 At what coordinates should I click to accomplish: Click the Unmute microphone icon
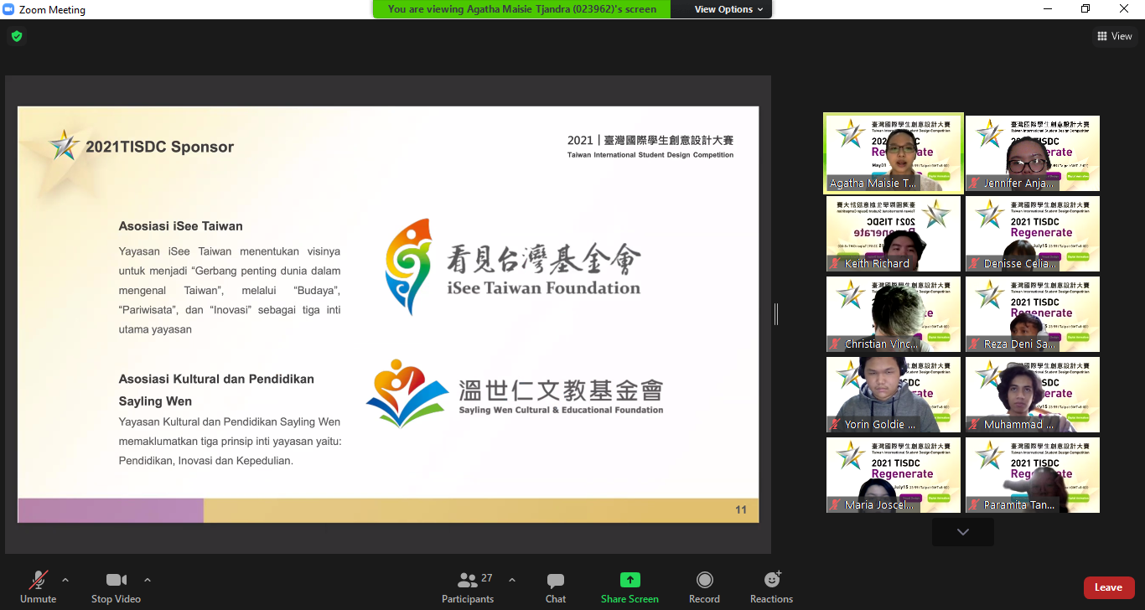(37, 579)
